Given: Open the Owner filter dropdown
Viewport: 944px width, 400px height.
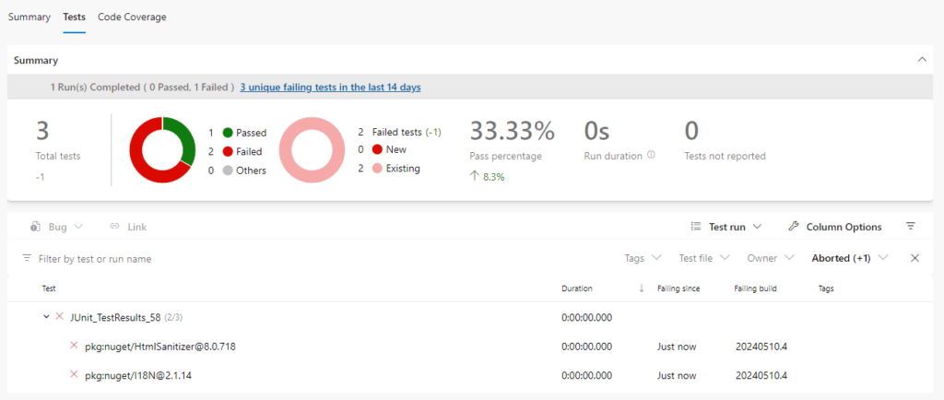Looking at the screenshot, I should (770, 258).
